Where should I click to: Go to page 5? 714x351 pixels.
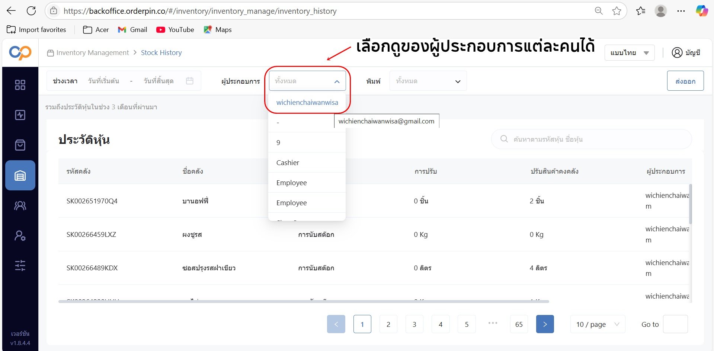pyautogui.click(x=467, y=324)
